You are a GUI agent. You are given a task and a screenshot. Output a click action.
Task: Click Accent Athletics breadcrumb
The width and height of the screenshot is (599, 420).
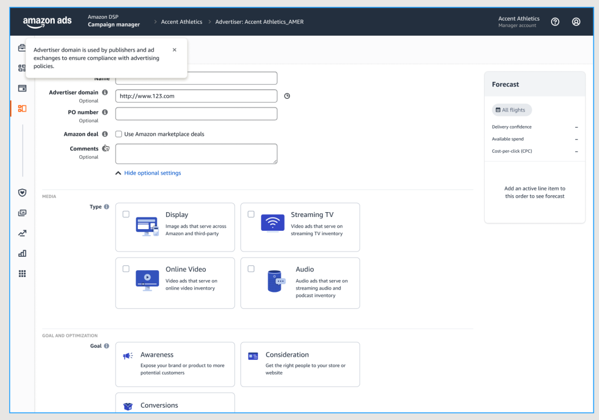[x=181, y=22]
